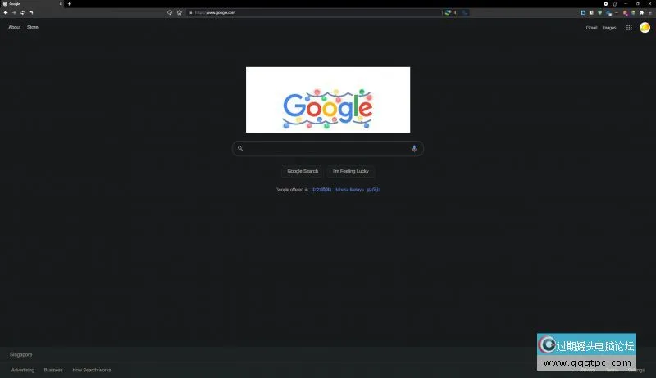
Task: Open the Advertising footer link
Action: (23, 370)
